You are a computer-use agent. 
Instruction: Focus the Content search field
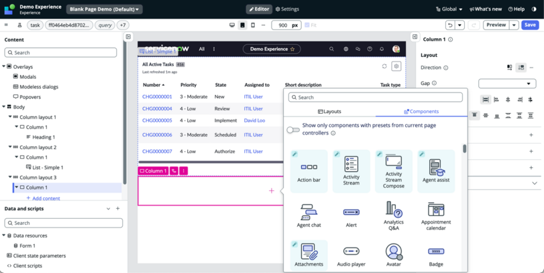pos(61,53)
